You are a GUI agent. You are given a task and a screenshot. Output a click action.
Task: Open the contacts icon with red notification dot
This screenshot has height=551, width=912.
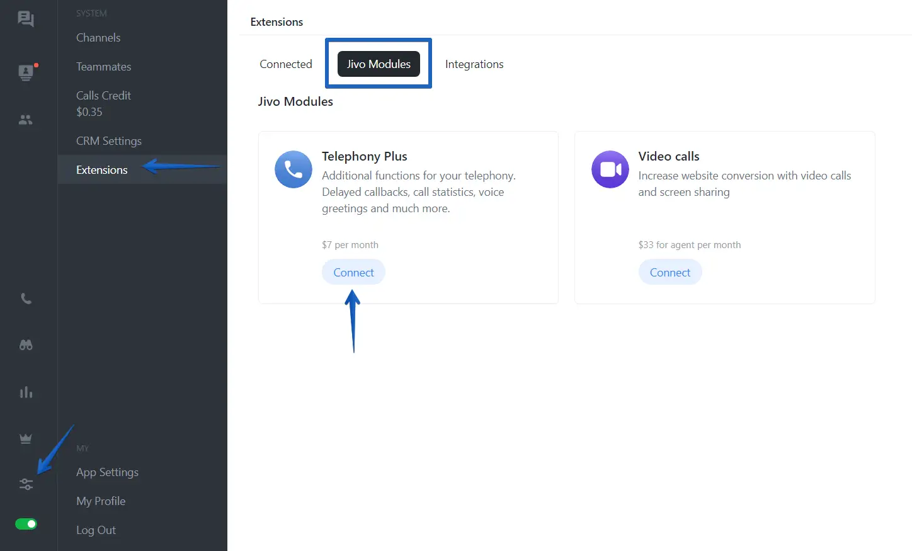[x=26, y=72]
